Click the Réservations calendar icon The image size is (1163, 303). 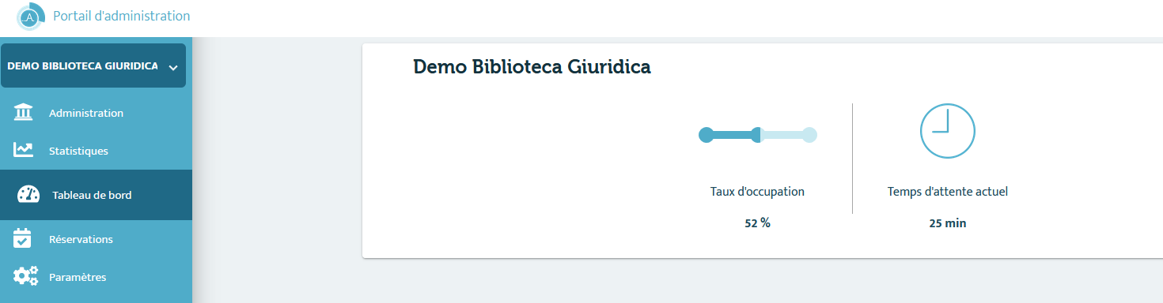coord(23,238)
